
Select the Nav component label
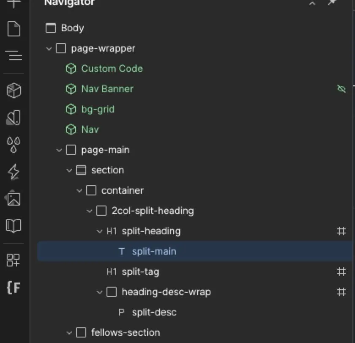(90, 129)
